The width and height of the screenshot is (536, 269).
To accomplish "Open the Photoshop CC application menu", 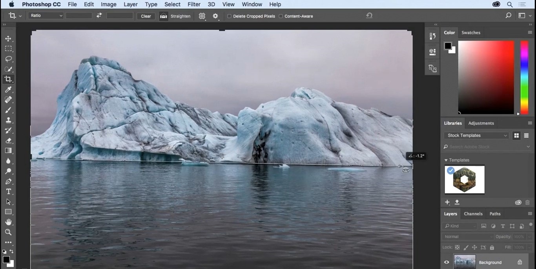I will (x=42, y=4).
